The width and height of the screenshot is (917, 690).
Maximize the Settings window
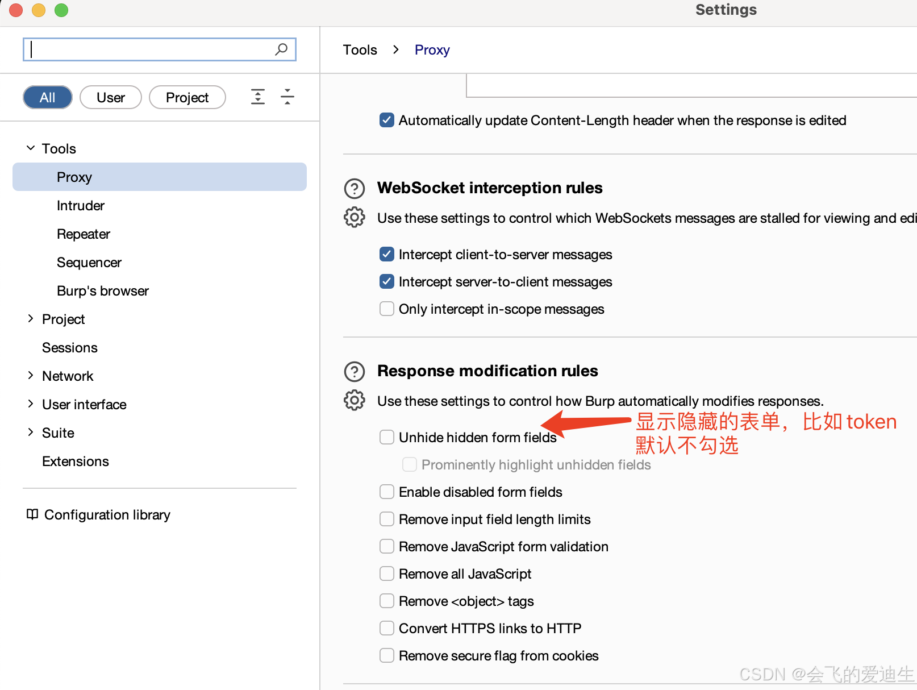(x=61, y=10)
